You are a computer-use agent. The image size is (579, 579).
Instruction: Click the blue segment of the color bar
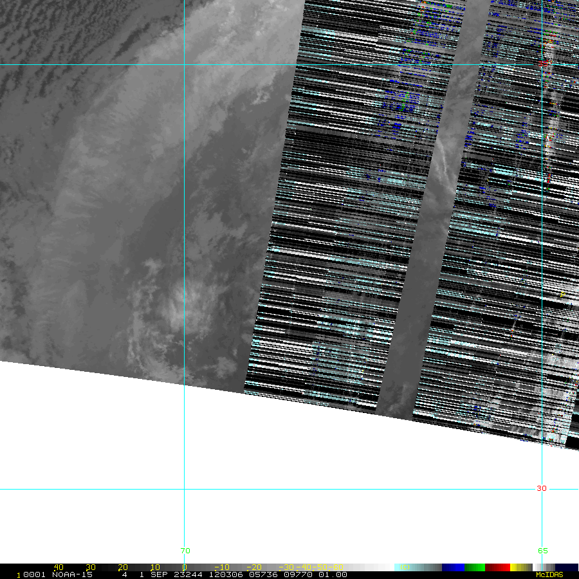(x=453, y=567)
